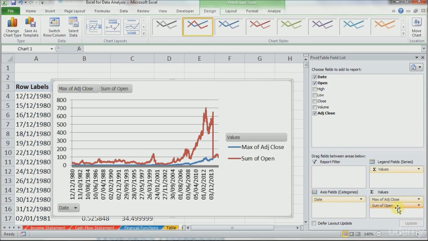Switch to Page Break Preview icon
This screenshot has height=241, width=428.
point(358,234)
